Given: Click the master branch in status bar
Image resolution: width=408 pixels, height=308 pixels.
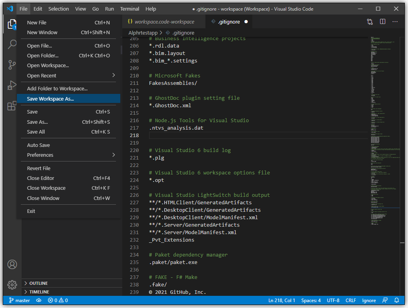Looking at the screenshot, I should tap(19, 300).
